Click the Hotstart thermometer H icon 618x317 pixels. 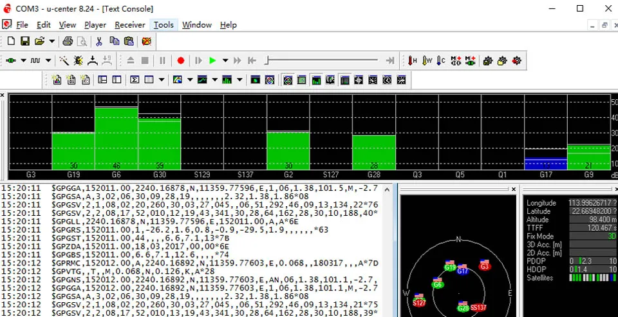412,61
